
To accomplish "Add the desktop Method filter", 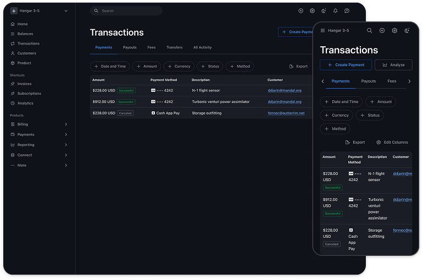I will 240,67.
